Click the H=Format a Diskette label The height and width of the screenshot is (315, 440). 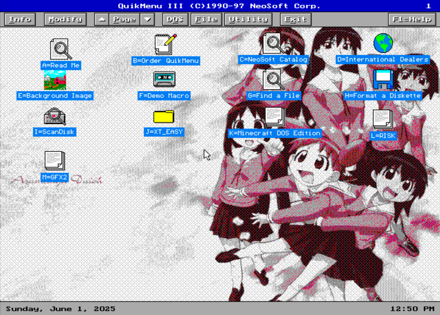pos(383,96)
